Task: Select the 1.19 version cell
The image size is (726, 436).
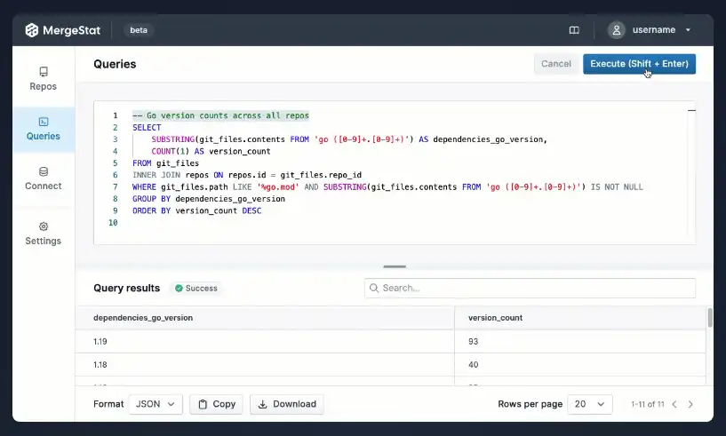Action: pyautogui.click(x=265, y=342)
